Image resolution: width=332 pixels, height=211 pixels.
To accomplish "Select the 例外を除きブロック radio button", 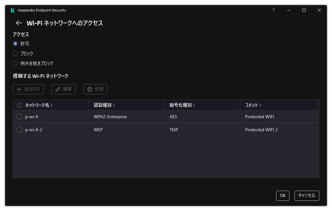I will (x=15, y=63).
